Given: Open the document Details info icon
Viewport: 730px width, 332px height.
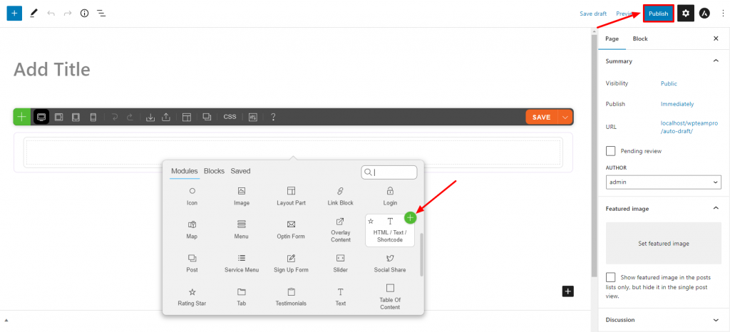Looking at the screenshot, I should point(84,14).
